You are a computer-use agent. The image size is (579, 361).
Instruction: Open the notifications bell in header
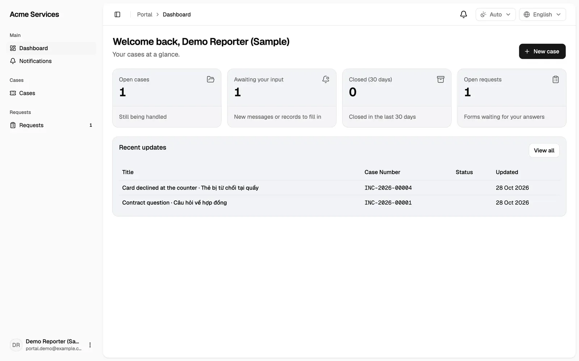[x=463, y=14]
